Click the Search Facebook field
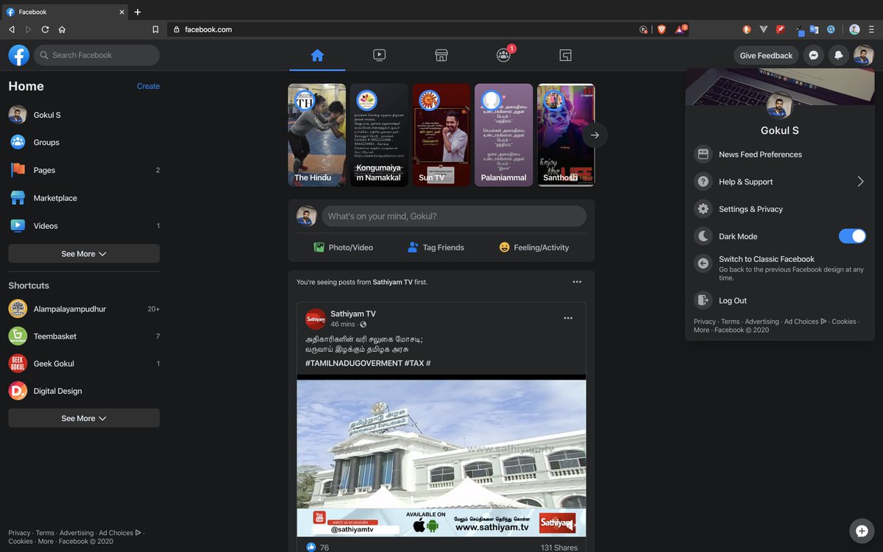The height and width of the screenshot is (552, 883). 96,55
